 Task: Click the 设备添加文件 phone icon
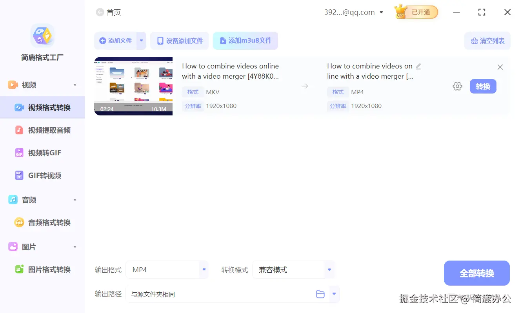pos(160,40)
